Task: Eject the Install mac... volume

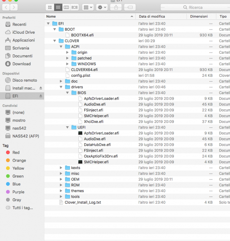Action: pos(41,88)
